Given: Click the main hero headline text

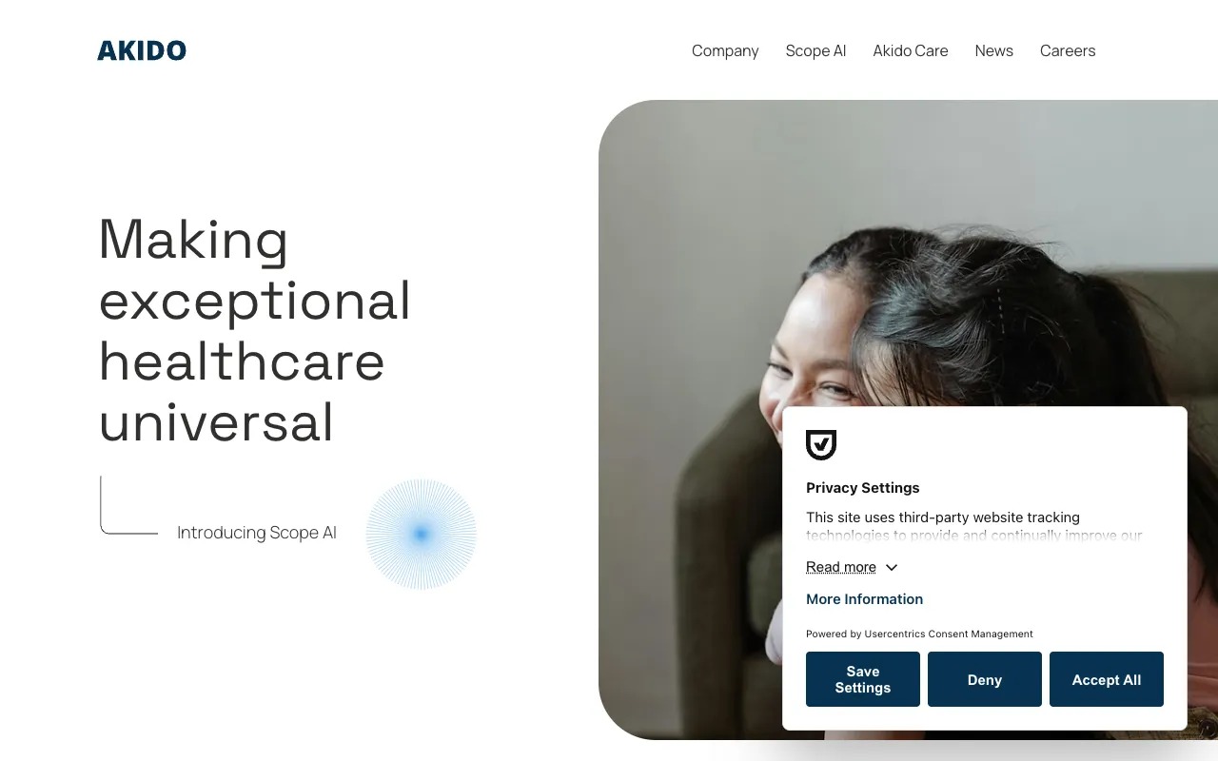Looking at the screenshot, I should coord(255,329).
